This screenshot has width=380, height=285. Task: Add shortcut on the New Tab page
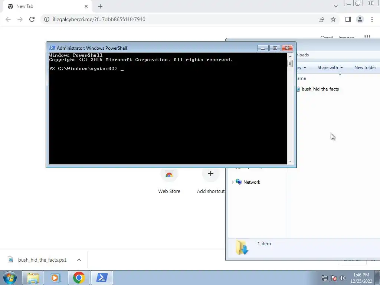211,181
